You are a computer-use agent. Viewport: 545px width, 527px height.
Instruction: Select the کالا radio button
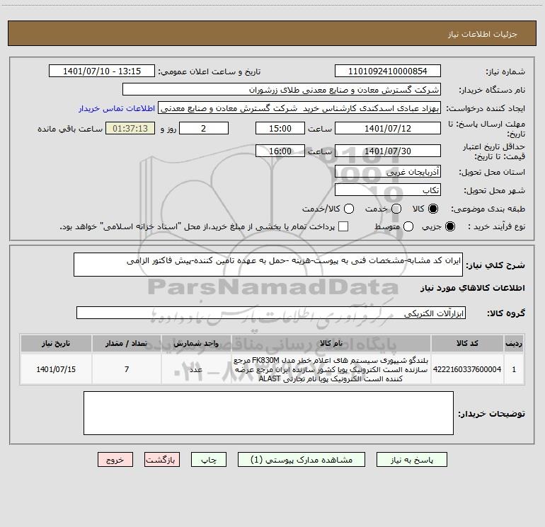tap(432, 209)
